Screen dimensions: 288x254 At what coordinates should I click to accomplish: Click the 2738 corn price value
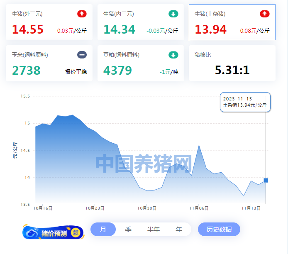tap(26, 70)
